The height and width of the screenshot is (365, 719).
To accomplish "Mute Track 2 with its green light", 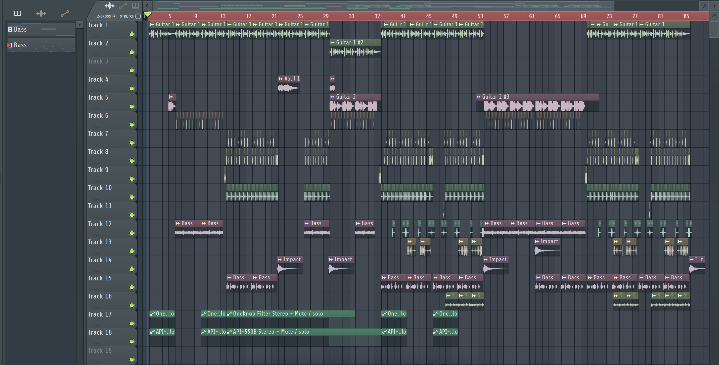I will click(x=132, y=52).
